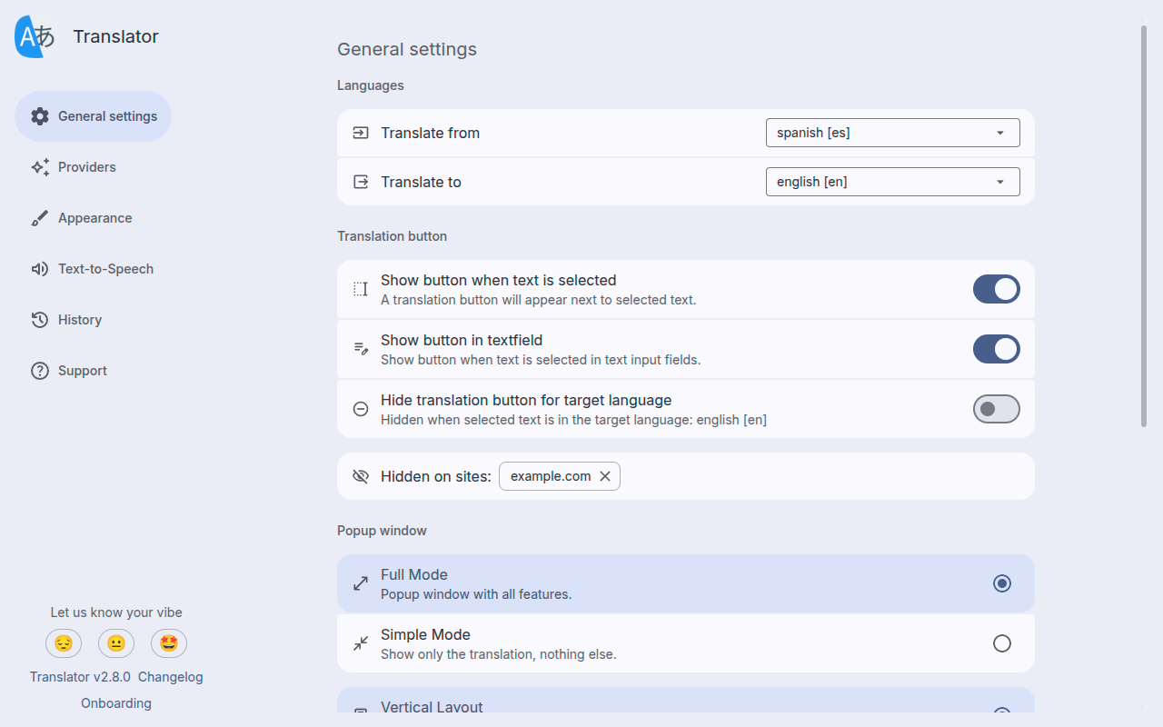The height and width of the screenshot is (727, 1163).
Task: Click the Translate from arrow icon
Action: tap(361, 133)
